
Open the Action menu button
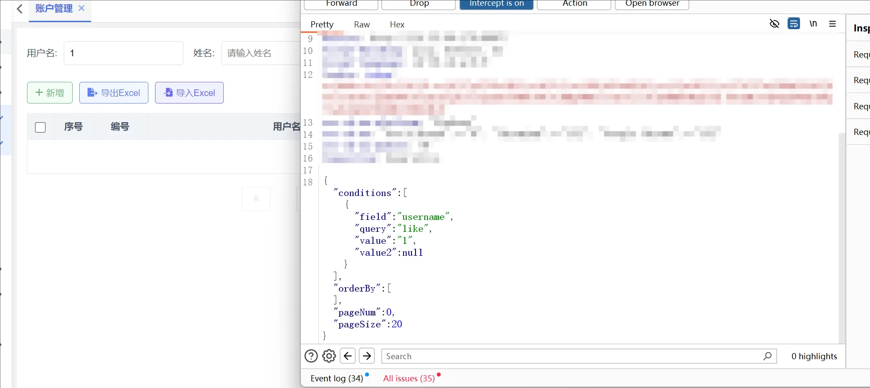click(574, 4)
